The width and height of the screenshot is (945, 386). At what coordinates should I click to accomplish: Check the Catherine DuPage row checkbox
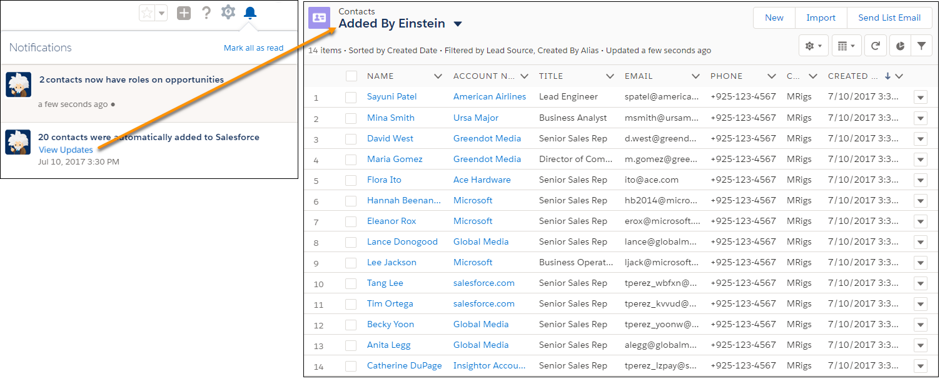(x=351, y=366)
